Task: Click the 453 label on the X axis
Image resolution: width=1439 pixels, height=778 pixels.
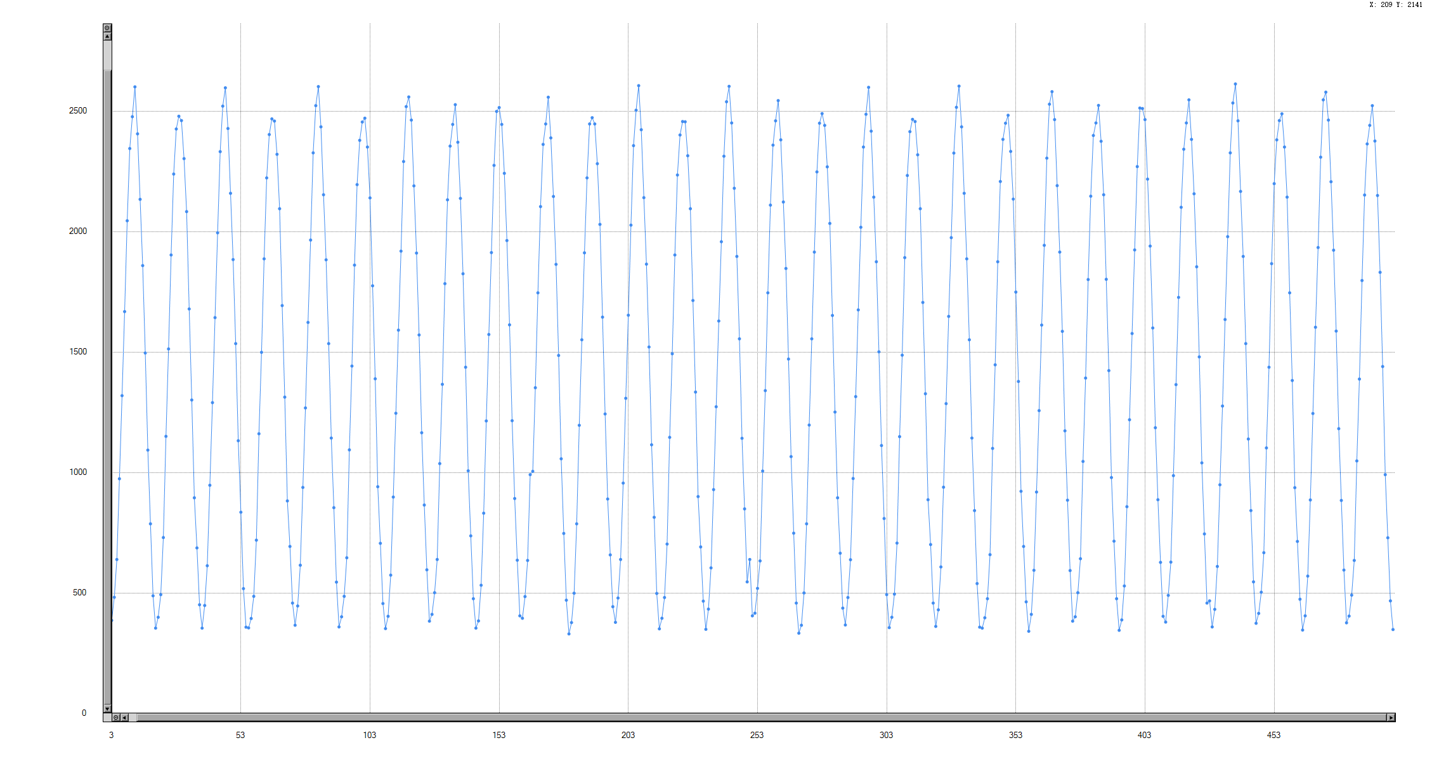Action: pyautogui.click(x=1273, y=735)
